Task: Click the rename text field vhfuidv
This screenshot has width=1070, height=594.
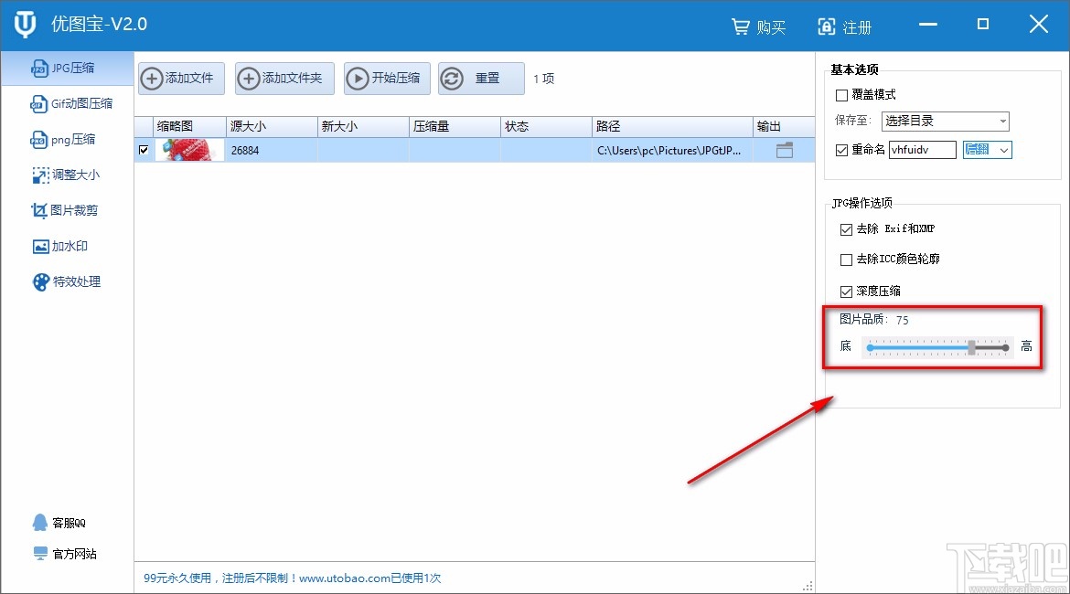Action: pyautogui.click(x=922, y=150)
